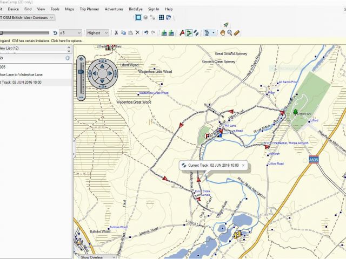The height and width of the screenshot is (259, 346).
Task: Open the Trip Planner menu
Action: pyautogui.click(x=89, y=9)
